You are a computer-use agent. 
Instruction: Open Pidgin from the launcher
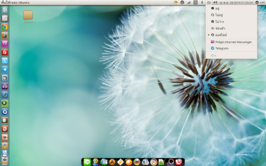tap(5, 44)
